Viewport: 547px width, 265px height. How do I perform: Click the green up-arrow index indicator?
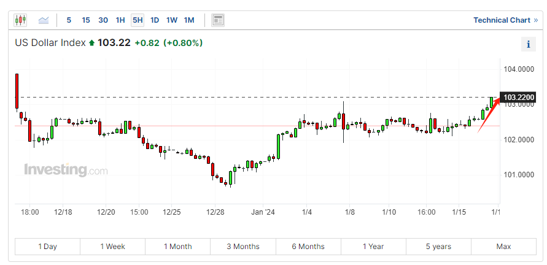click(91, 43)
